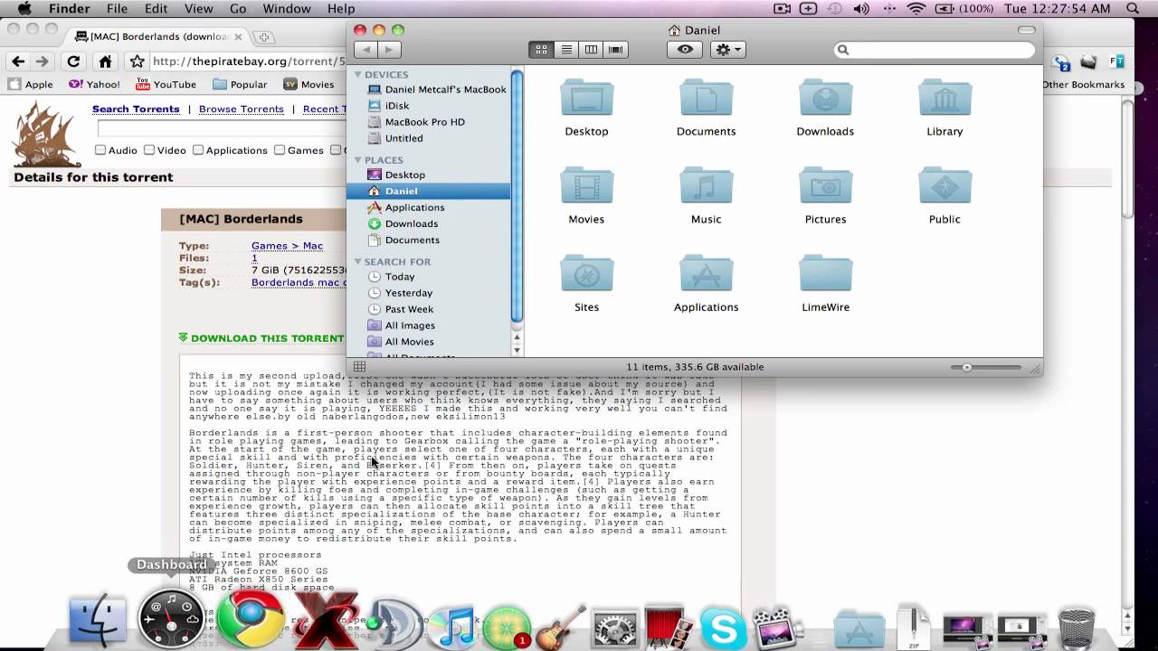This screenshot has width=1158, height=651.
Task: Open the LimeWire folder icon
Action: pyautogui.click(x=825, y=273)
